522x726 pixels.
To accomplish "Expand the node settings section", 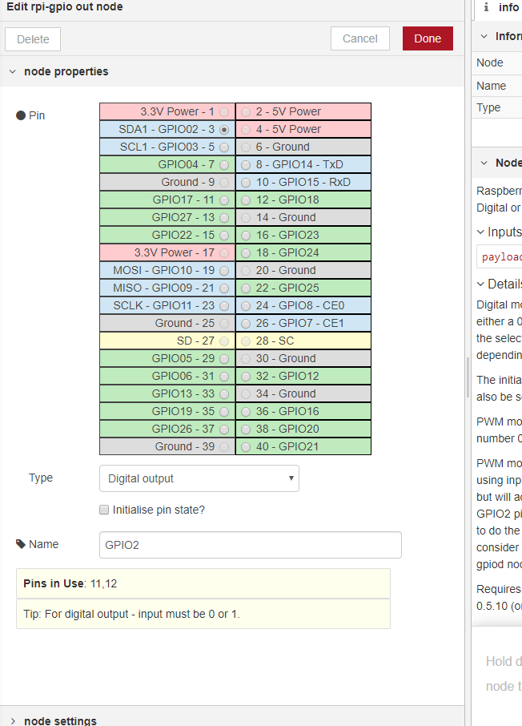I will coord(13,720).
